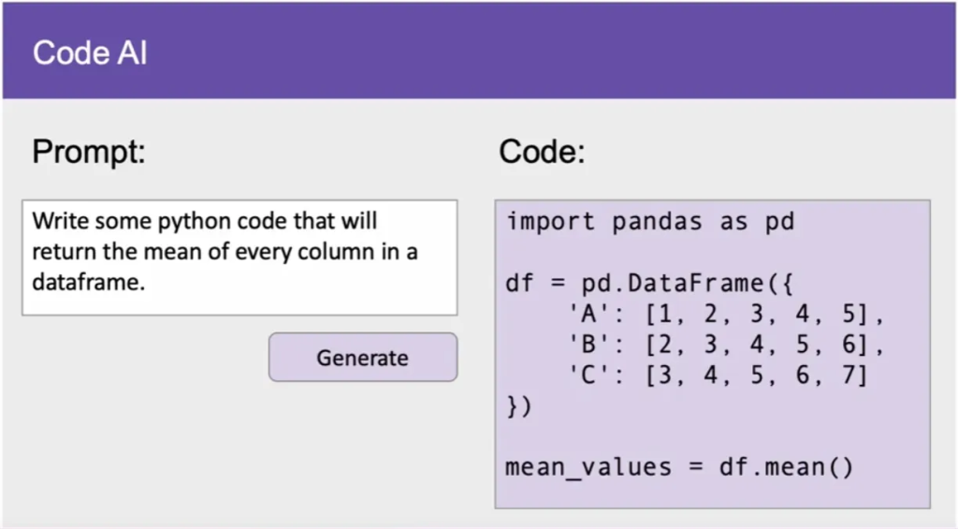958x529 pixels.
Task: Place cursor on word 'Write' in prompt
Action: tap(56, 223)
